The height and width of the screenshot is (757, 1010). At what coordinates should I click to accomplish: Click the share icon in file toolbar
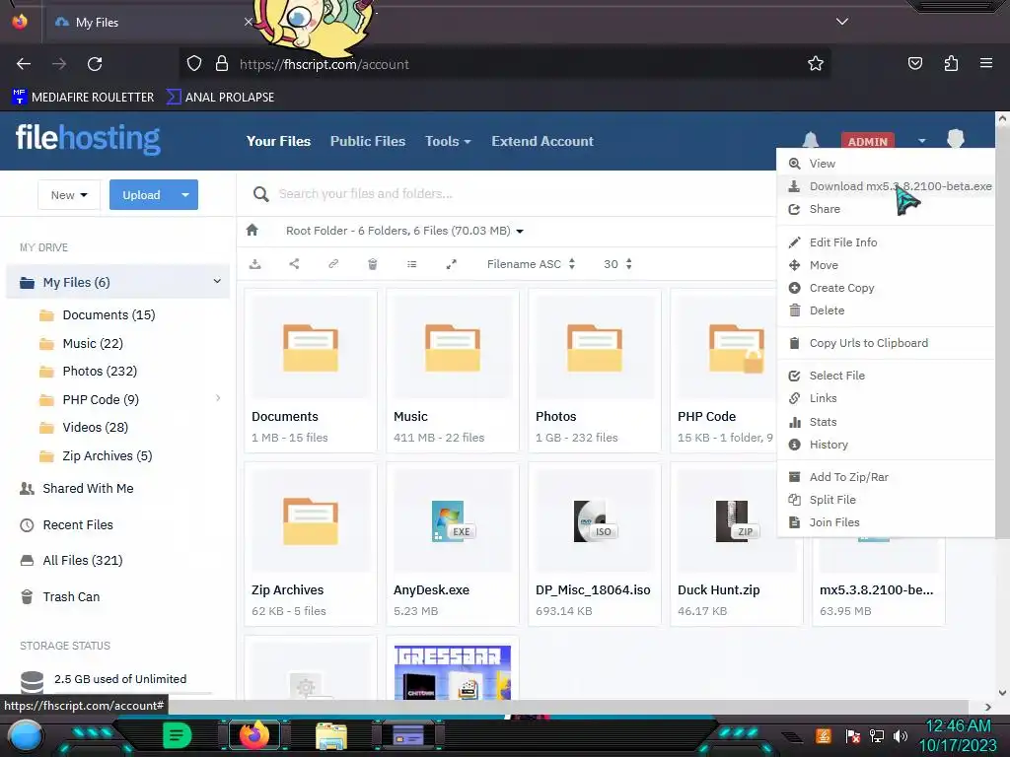pyautogui.click(x=294, y=264)
